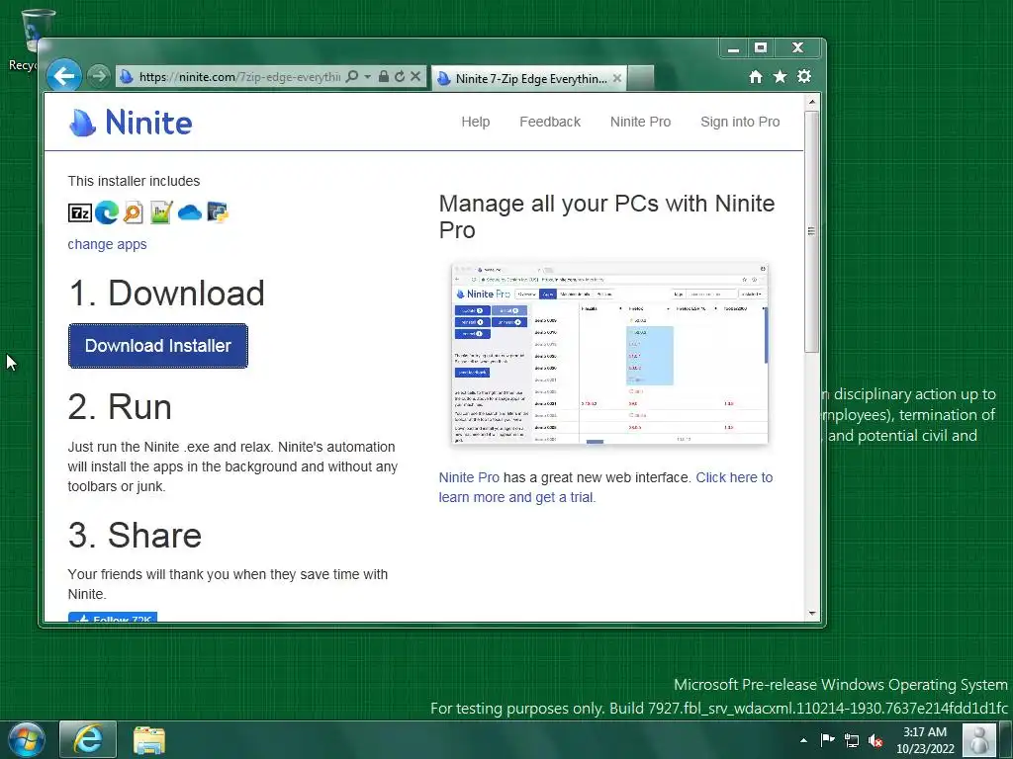The width and height of the screenshot is (1013, 759).
Task: Open the Windows Start menu orb
Action: coord(27,739)
